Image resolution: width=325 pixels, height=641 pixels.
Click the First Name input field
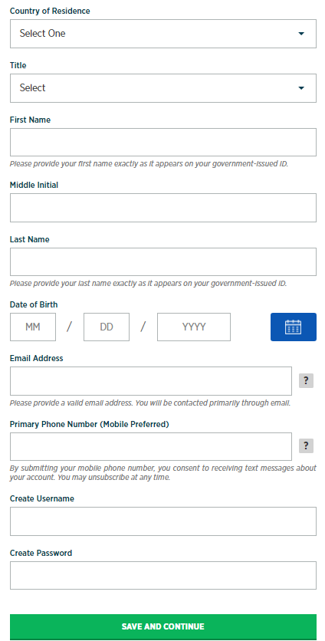163,143
